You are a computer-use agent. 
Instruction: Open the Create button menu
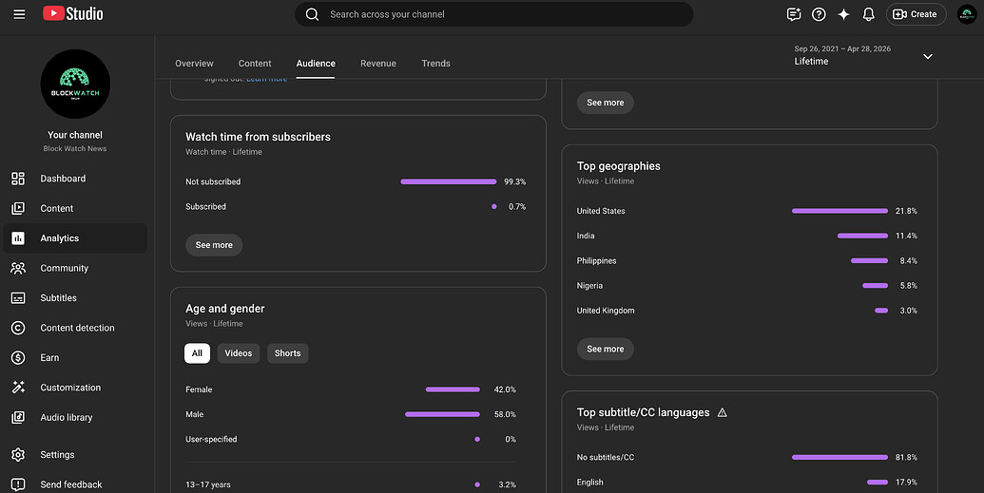coord(916,14)
